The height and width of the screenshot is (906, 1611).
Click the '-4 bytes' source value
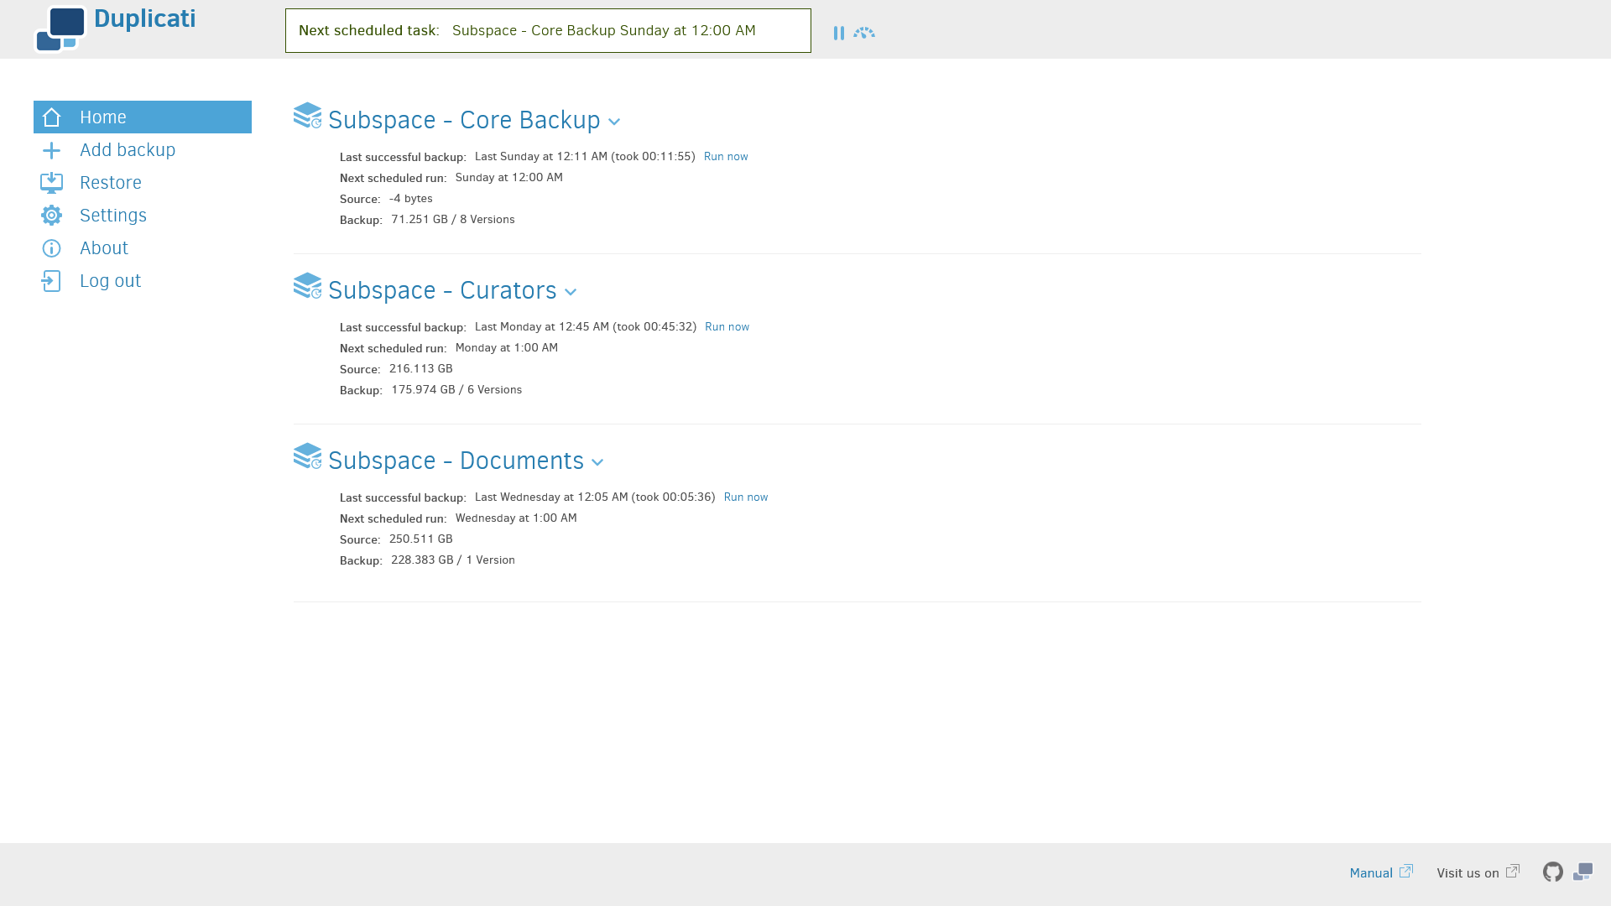pyautogui.click(x=411, y=199)
